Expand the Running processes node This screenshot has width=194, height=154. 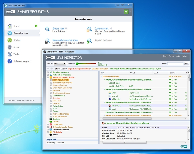[48, 72]
